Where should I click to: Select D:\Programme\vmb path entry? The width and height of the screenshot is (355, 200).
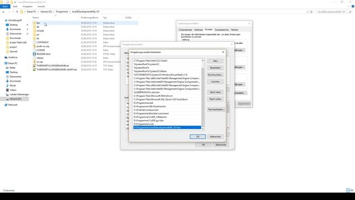click(167, 124)
